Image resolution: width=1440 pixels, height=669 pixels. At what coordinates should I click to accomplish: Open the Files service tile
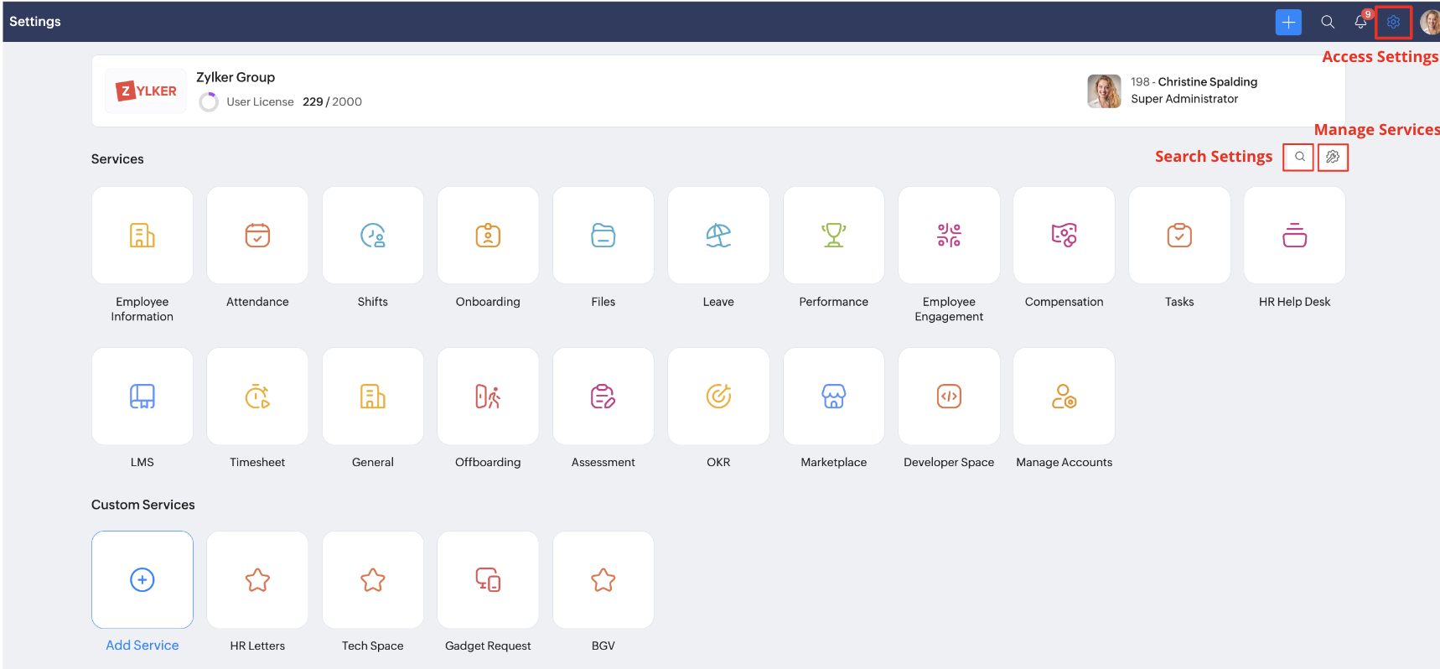click(x=603, y=236)
